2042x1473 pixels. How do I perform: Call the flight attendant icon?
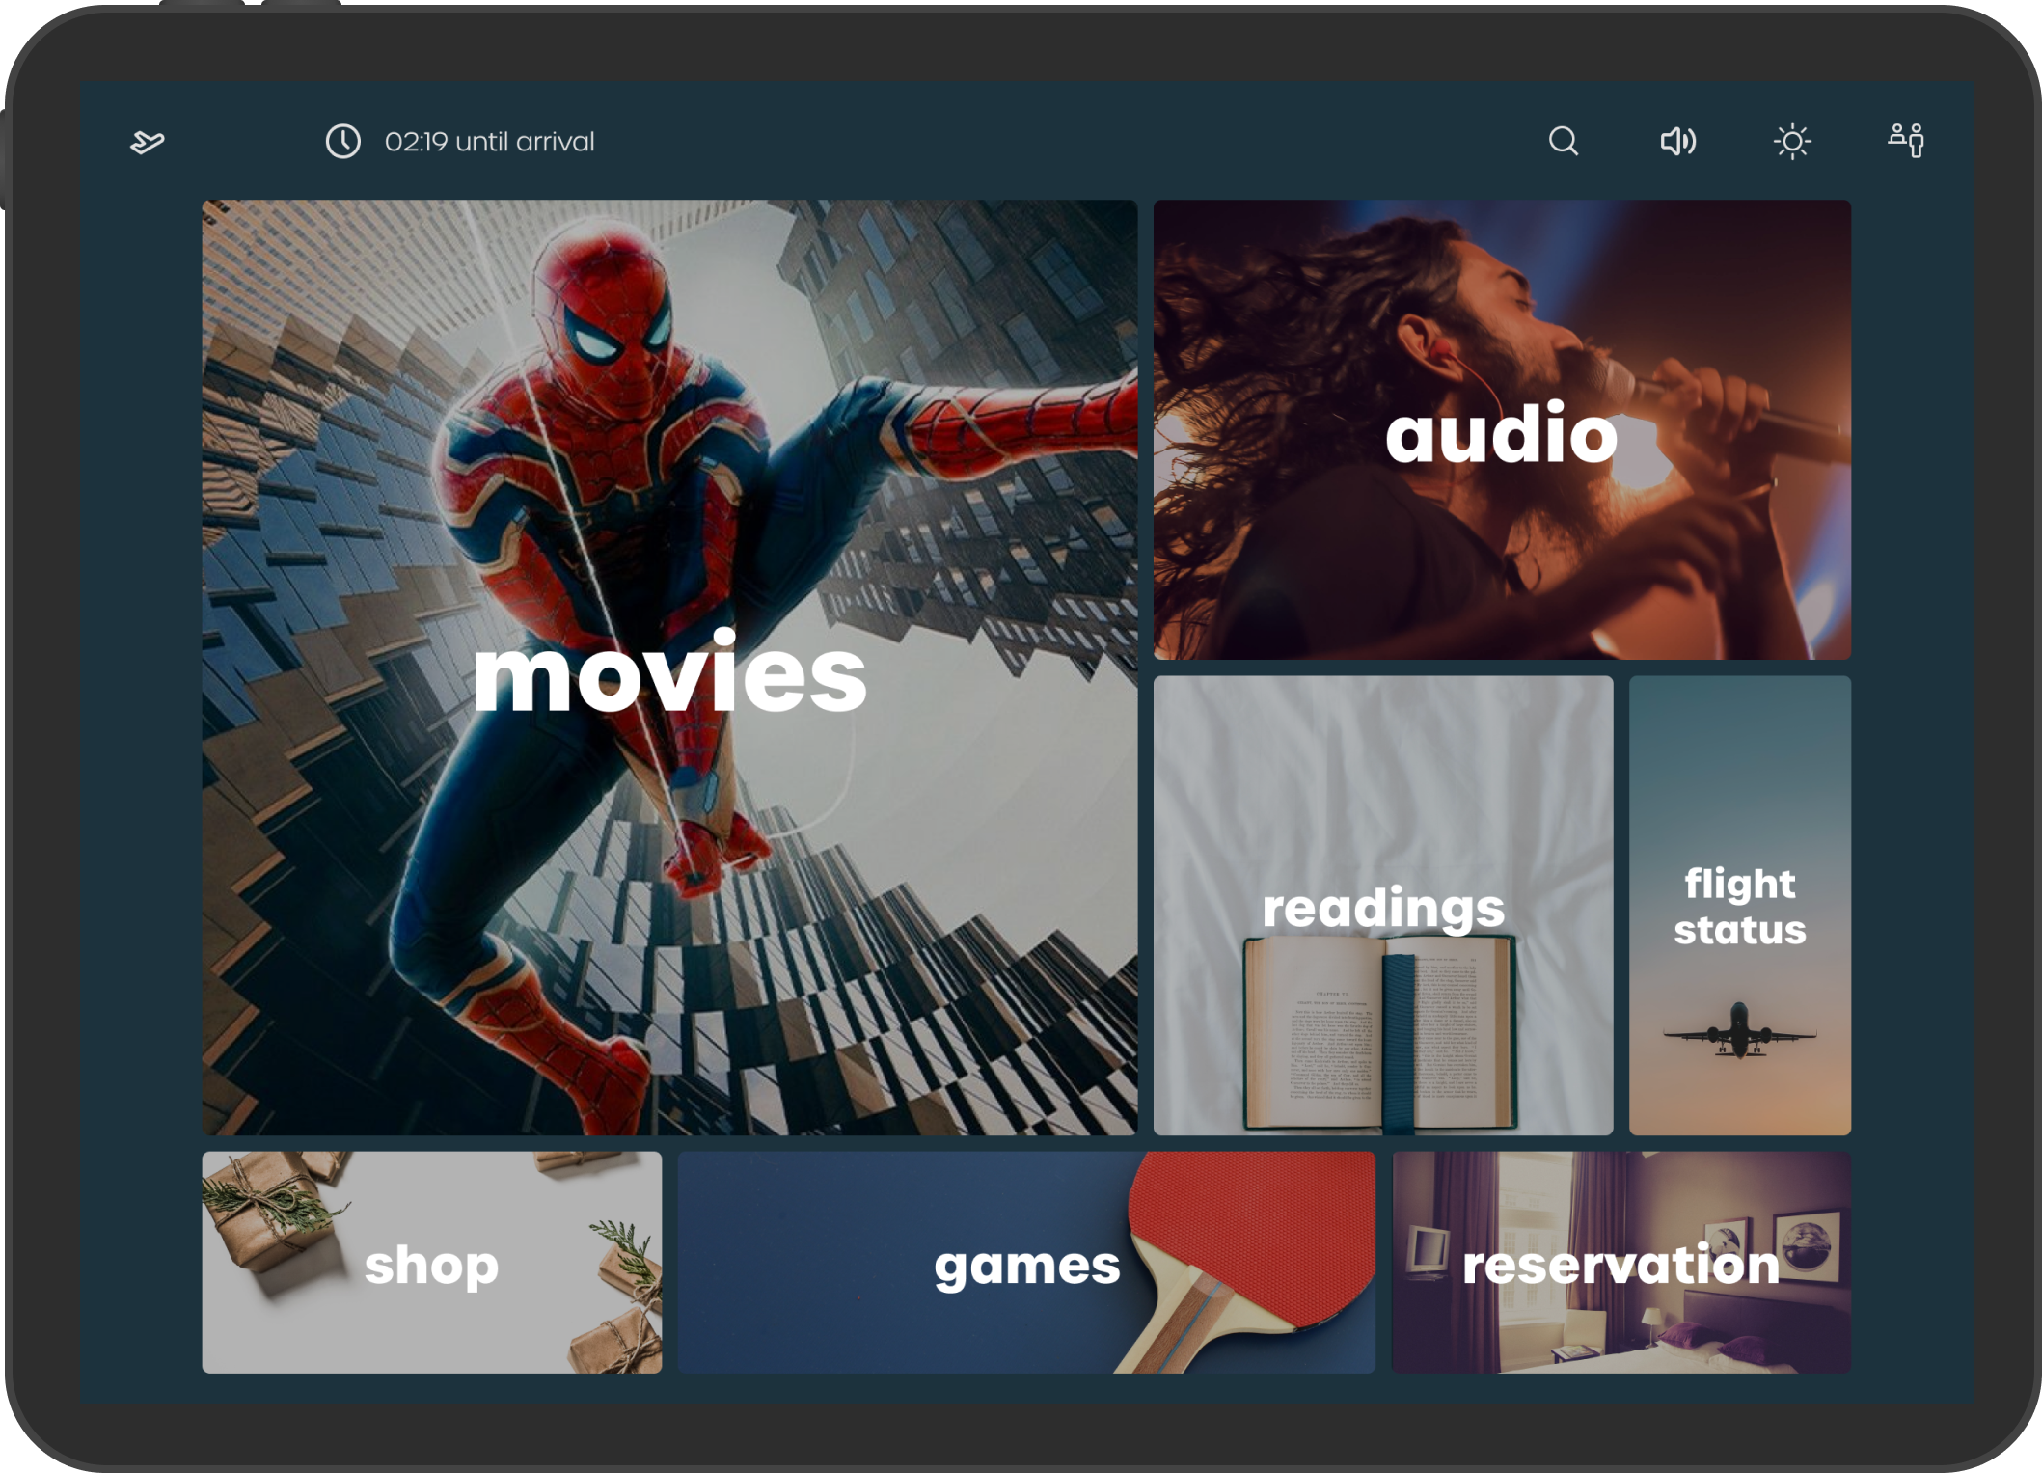pos(1907,140)
